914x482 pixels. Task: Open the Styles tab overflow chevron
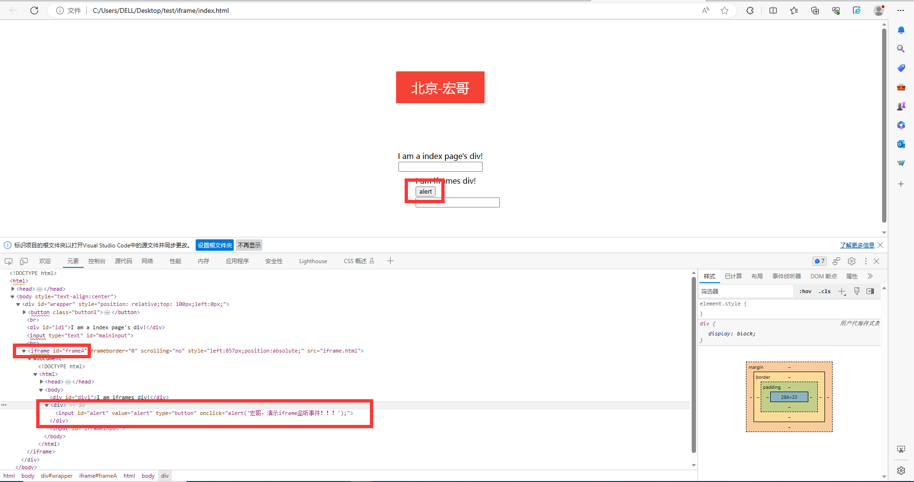pos(870,276)
